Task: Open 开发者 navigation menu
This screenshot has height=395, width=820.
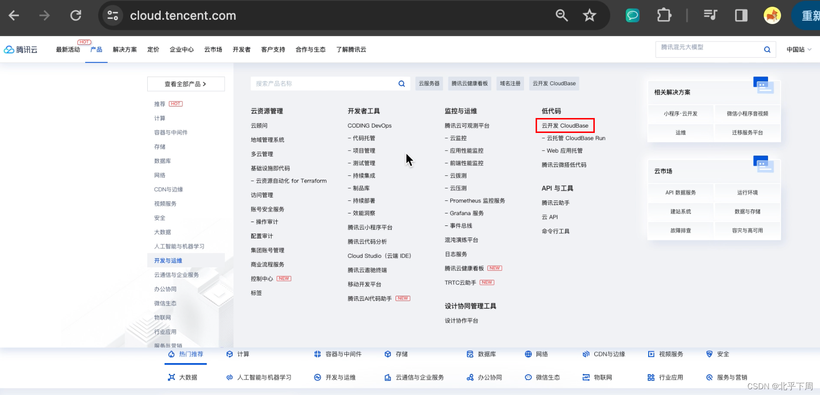Action: pyautogui.click(x=242, y=50)
